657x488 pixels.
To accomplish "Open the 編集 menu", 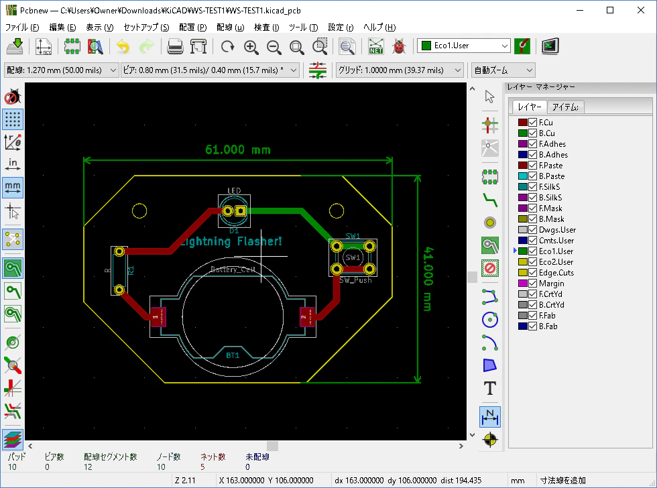I will (x=62, y=27).
